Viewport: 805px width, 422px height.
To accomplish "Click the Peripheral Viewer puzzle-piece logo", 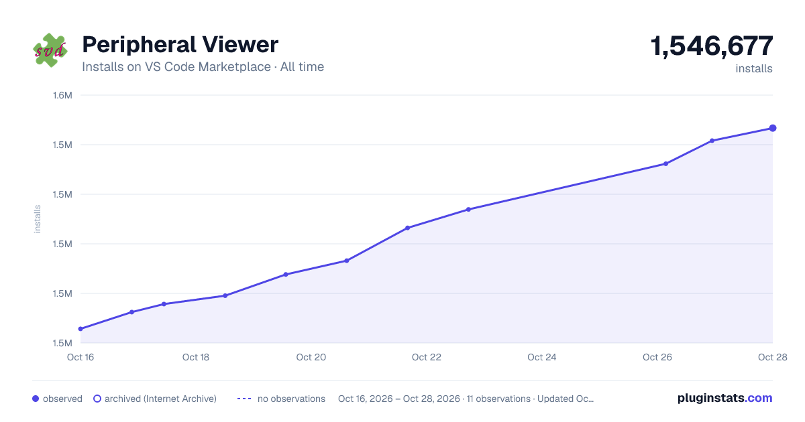I will (x=50, y=50).
